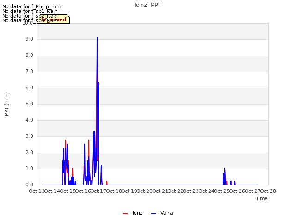Click the 3.0 y-axis tick label
The width and height of the screenshot is (296, 222).
(x=29, y=136)
